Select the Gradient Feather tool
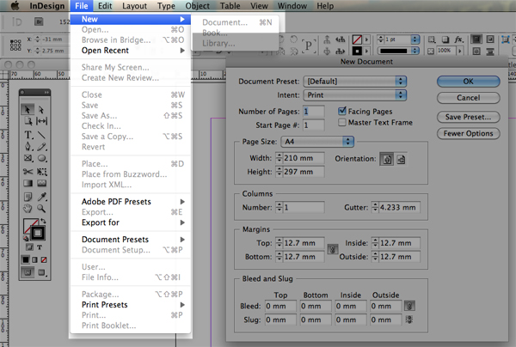516x347 pixels. point(41,183)
